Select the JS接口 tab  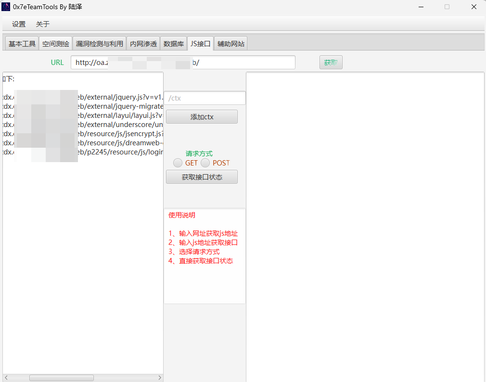tap(201, 44)
